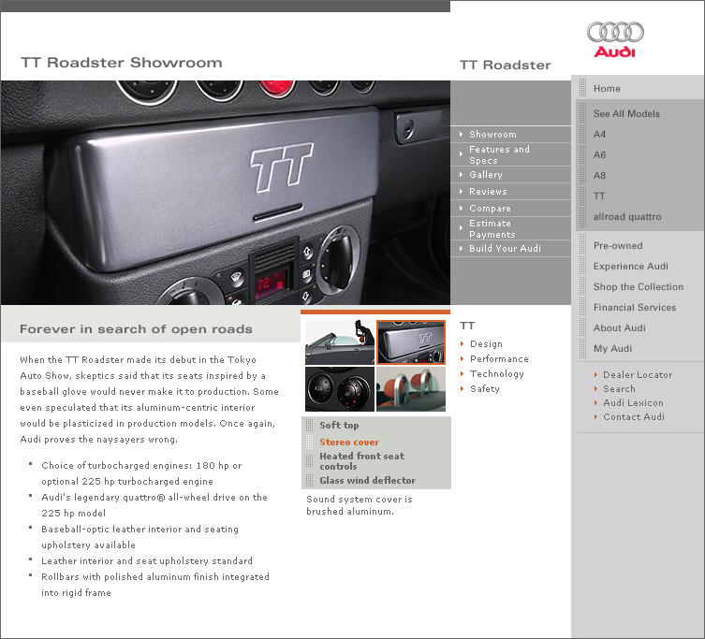Open Financial Services page
Viewport: 705px width, 639px height.
[x=635, y=308]
